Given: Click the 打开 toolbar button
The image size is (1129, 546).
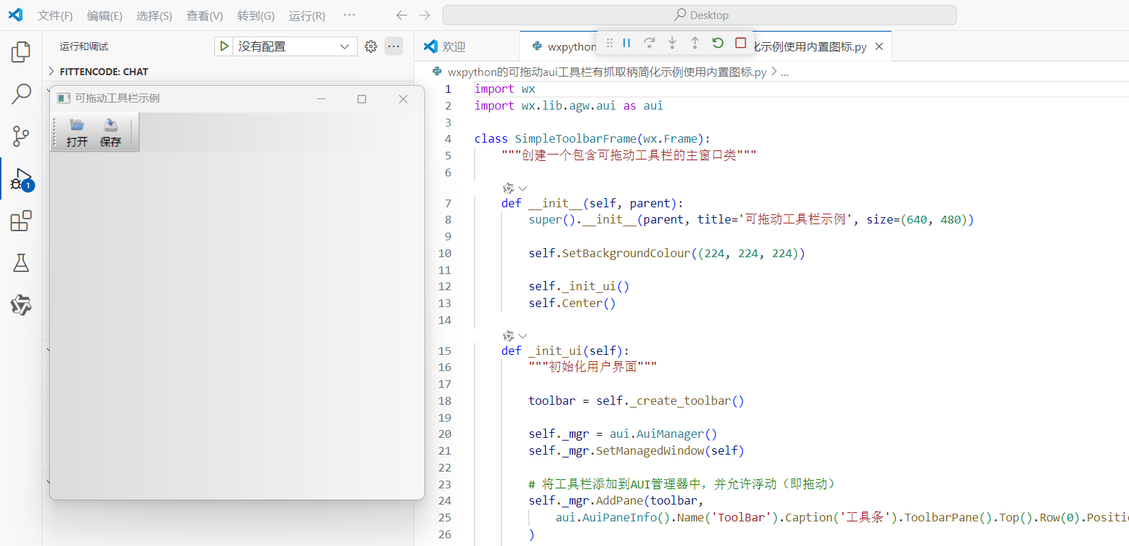Looking at the screenshot, I should click(77, 133).
